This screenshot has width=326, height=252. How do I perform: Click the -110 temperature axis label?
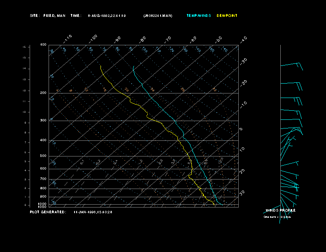point(68,37)
